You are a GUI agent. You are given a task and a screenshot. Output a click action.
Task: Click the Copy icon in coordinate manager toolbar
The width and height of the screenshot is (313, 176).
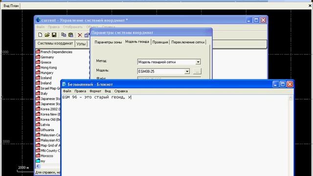click(x=64, y=35)
